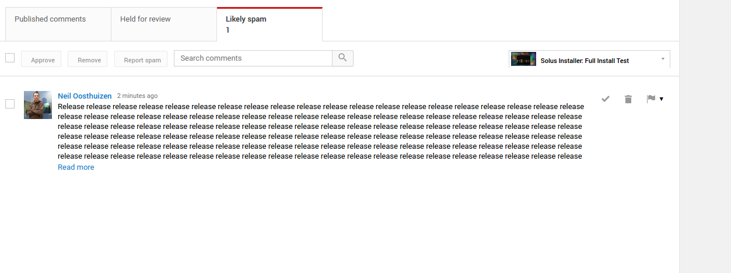Viewport: 731px width, 273px height.
Task: Click the '2 minutes ago' timestamp
Action: 137,96
